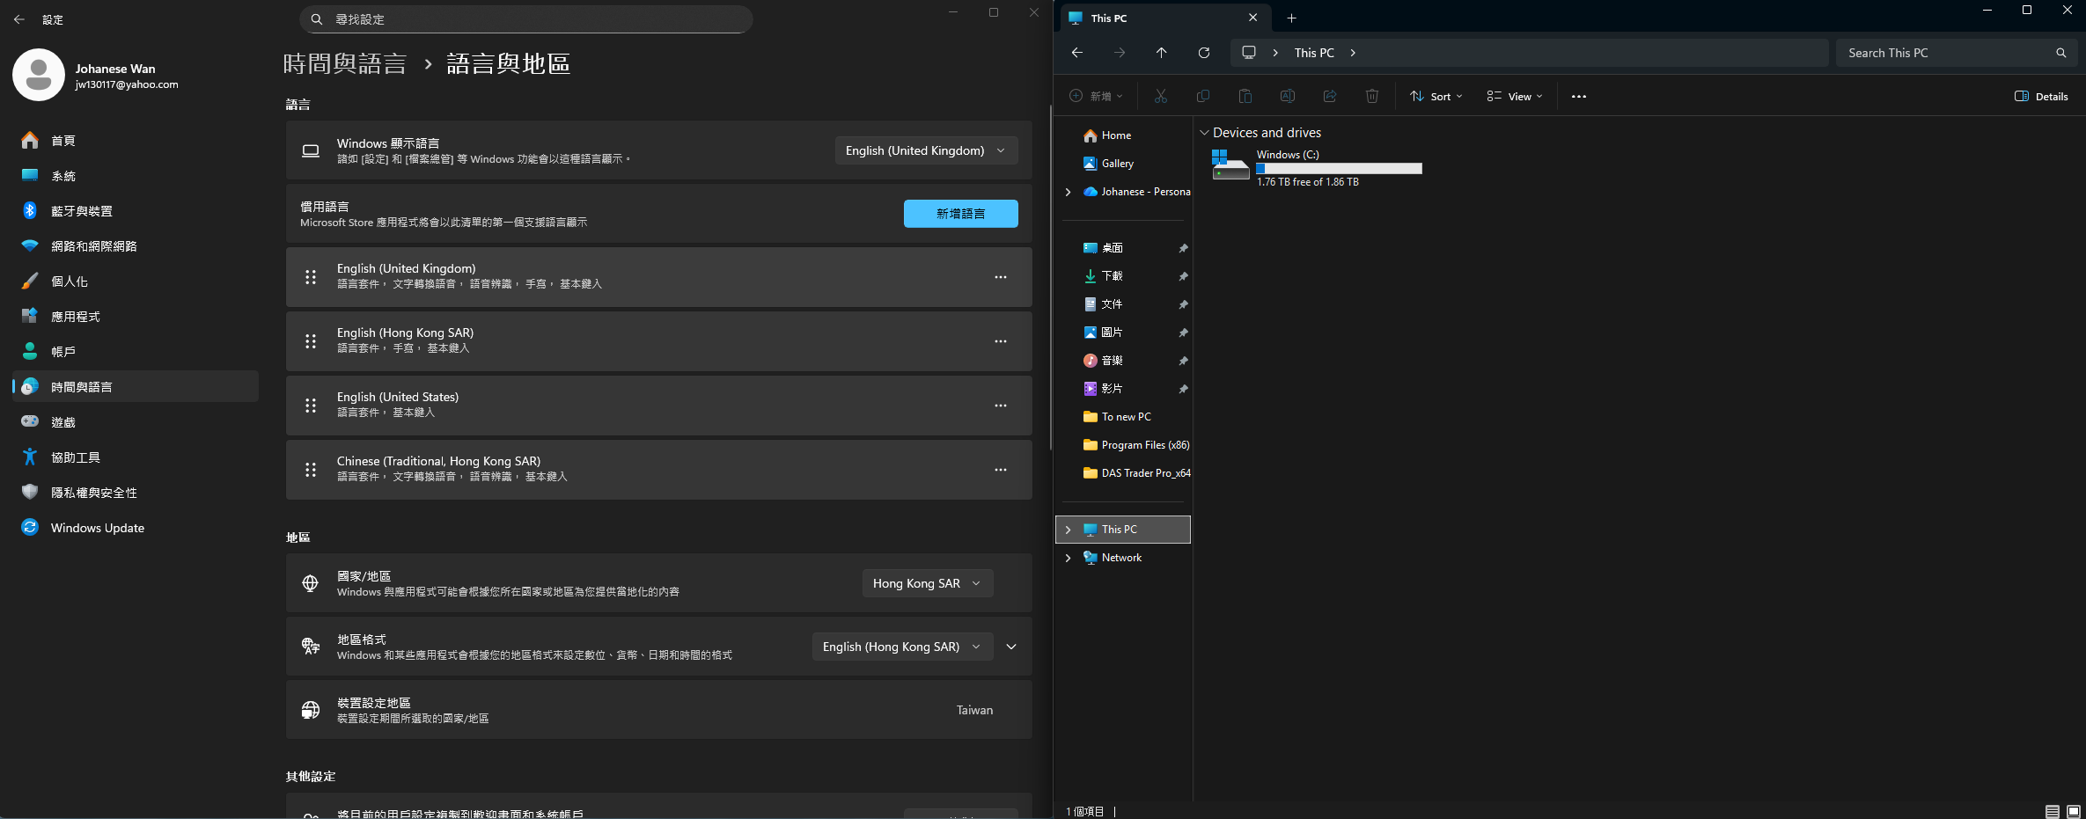Click the Rename icon in the toolbar
The image size is (2086, 819).
point(1287,96)
